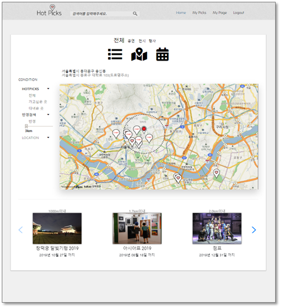
Task: Show next carousel items
Action: 254,230
